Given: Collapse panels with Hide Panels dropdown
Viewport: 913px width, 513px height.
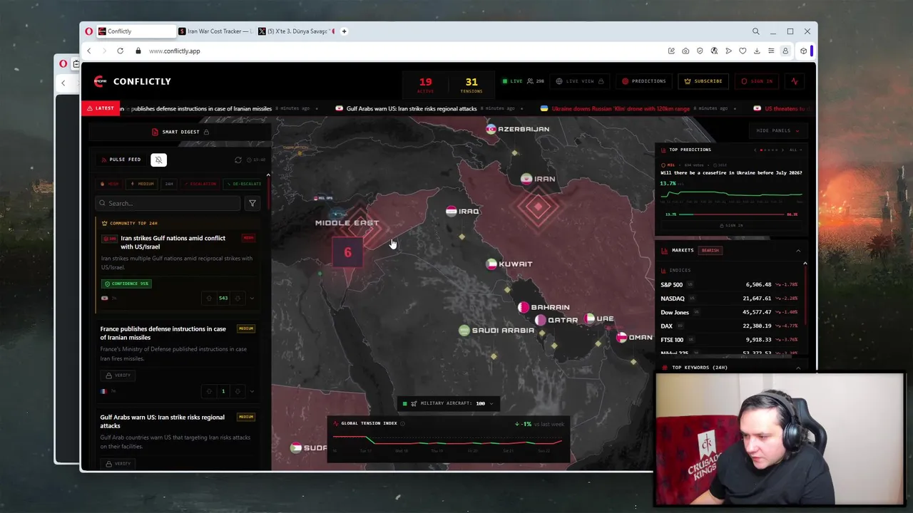Looking at the screenshot, I should [x=777, y=130].
